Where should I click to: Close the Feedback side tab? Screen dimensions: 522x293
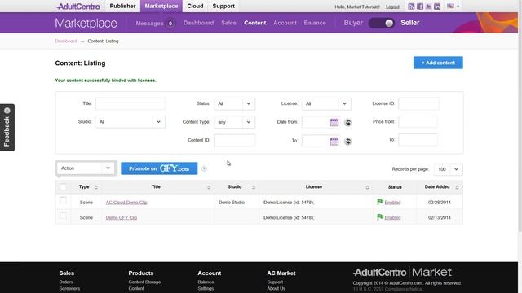tap(7, 111)
